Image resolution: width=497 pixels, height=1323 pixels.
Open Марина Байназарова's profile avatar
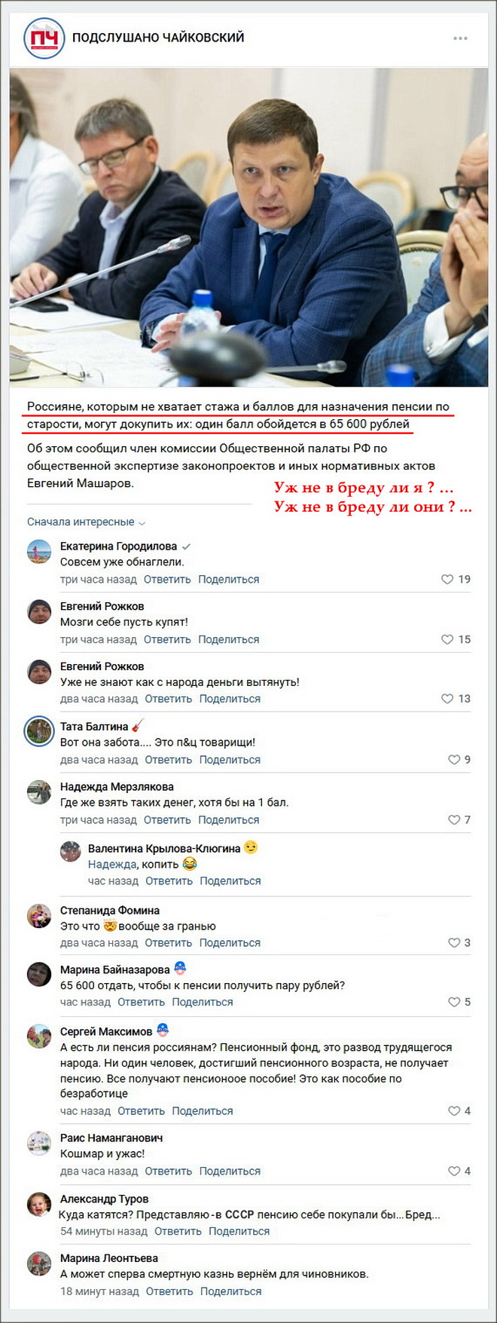click(x=39, y=975)
